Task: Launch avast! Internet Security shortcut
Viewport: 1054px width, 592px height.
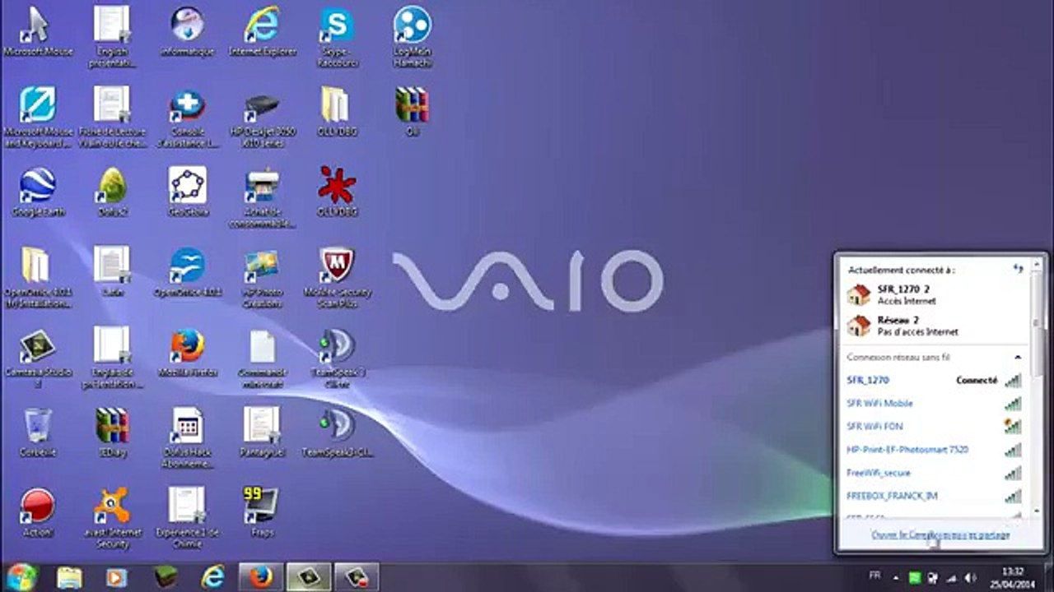Action: [x=112, y=518]
